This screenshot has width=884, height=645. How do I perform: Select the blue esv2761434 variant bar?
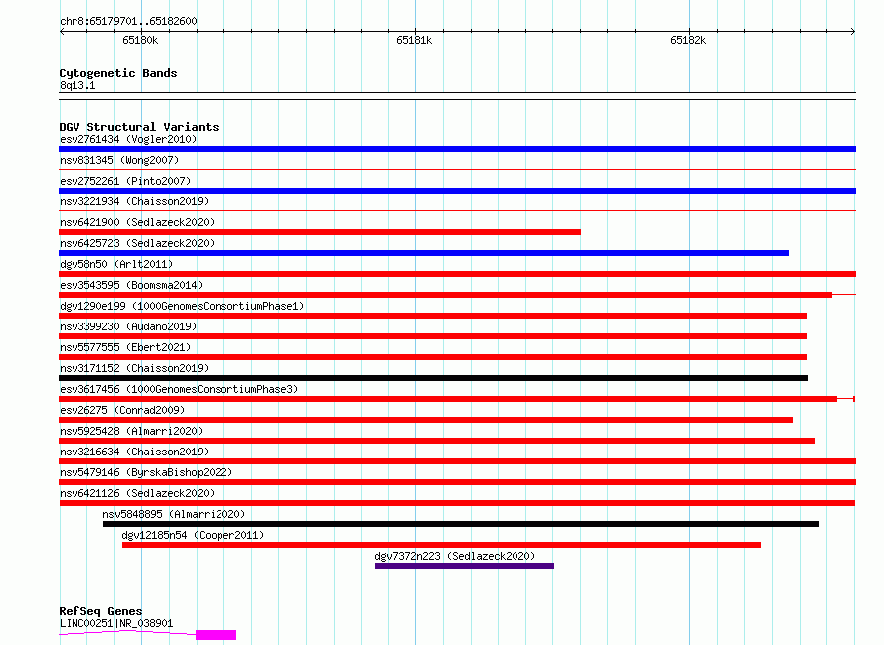[457, 149]
